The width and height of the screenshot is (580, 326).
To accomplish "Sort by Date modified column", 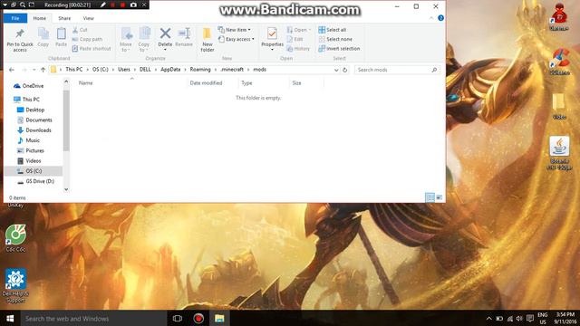I will 206,83.
